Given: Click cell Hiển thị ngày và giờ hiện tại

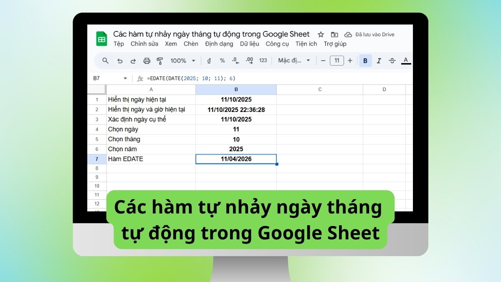Looking at the screenshot, I should click(151, 109).
